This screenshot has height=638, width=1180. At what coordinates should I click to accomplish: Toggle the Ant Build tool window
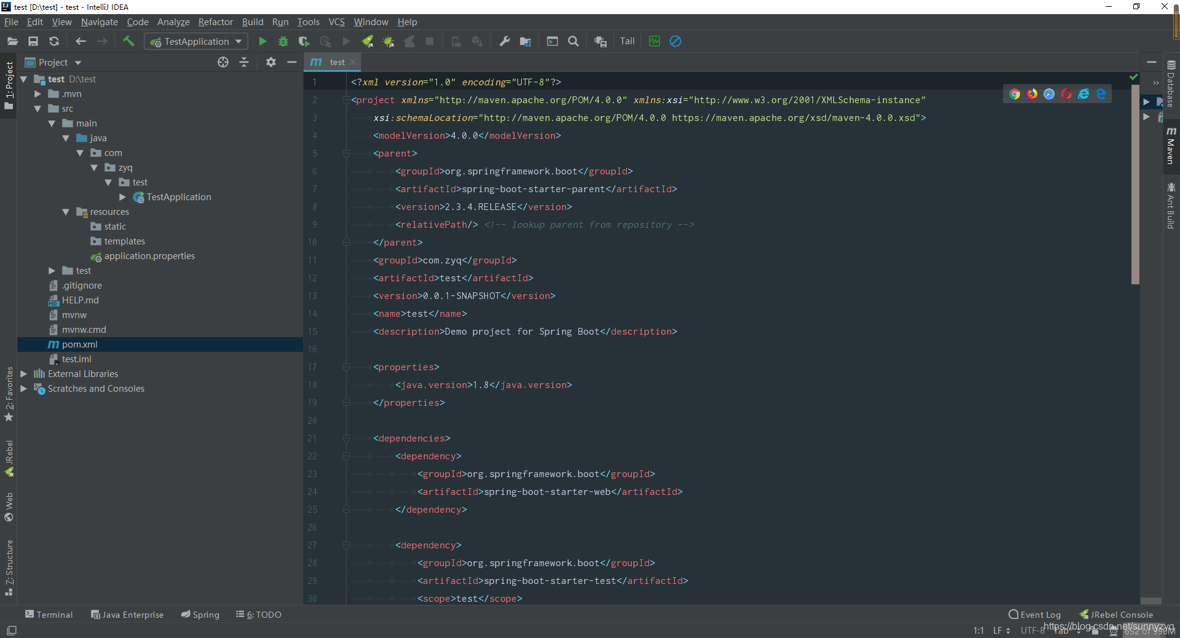point(1171,206)
